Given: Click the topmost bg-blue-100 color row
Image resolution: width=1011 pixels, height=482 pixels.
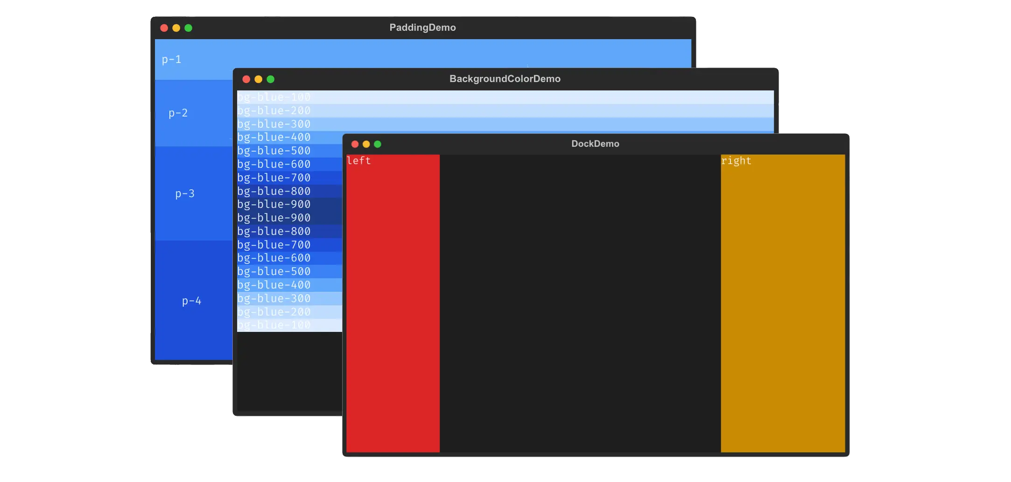Looking at the screenshot, I should point(505,97).
